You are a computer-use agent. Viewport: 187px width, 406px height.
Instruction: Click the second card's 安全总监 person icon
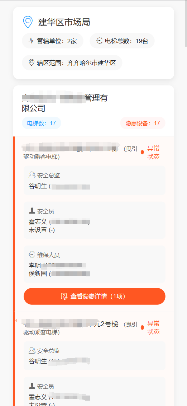point(32,351)
